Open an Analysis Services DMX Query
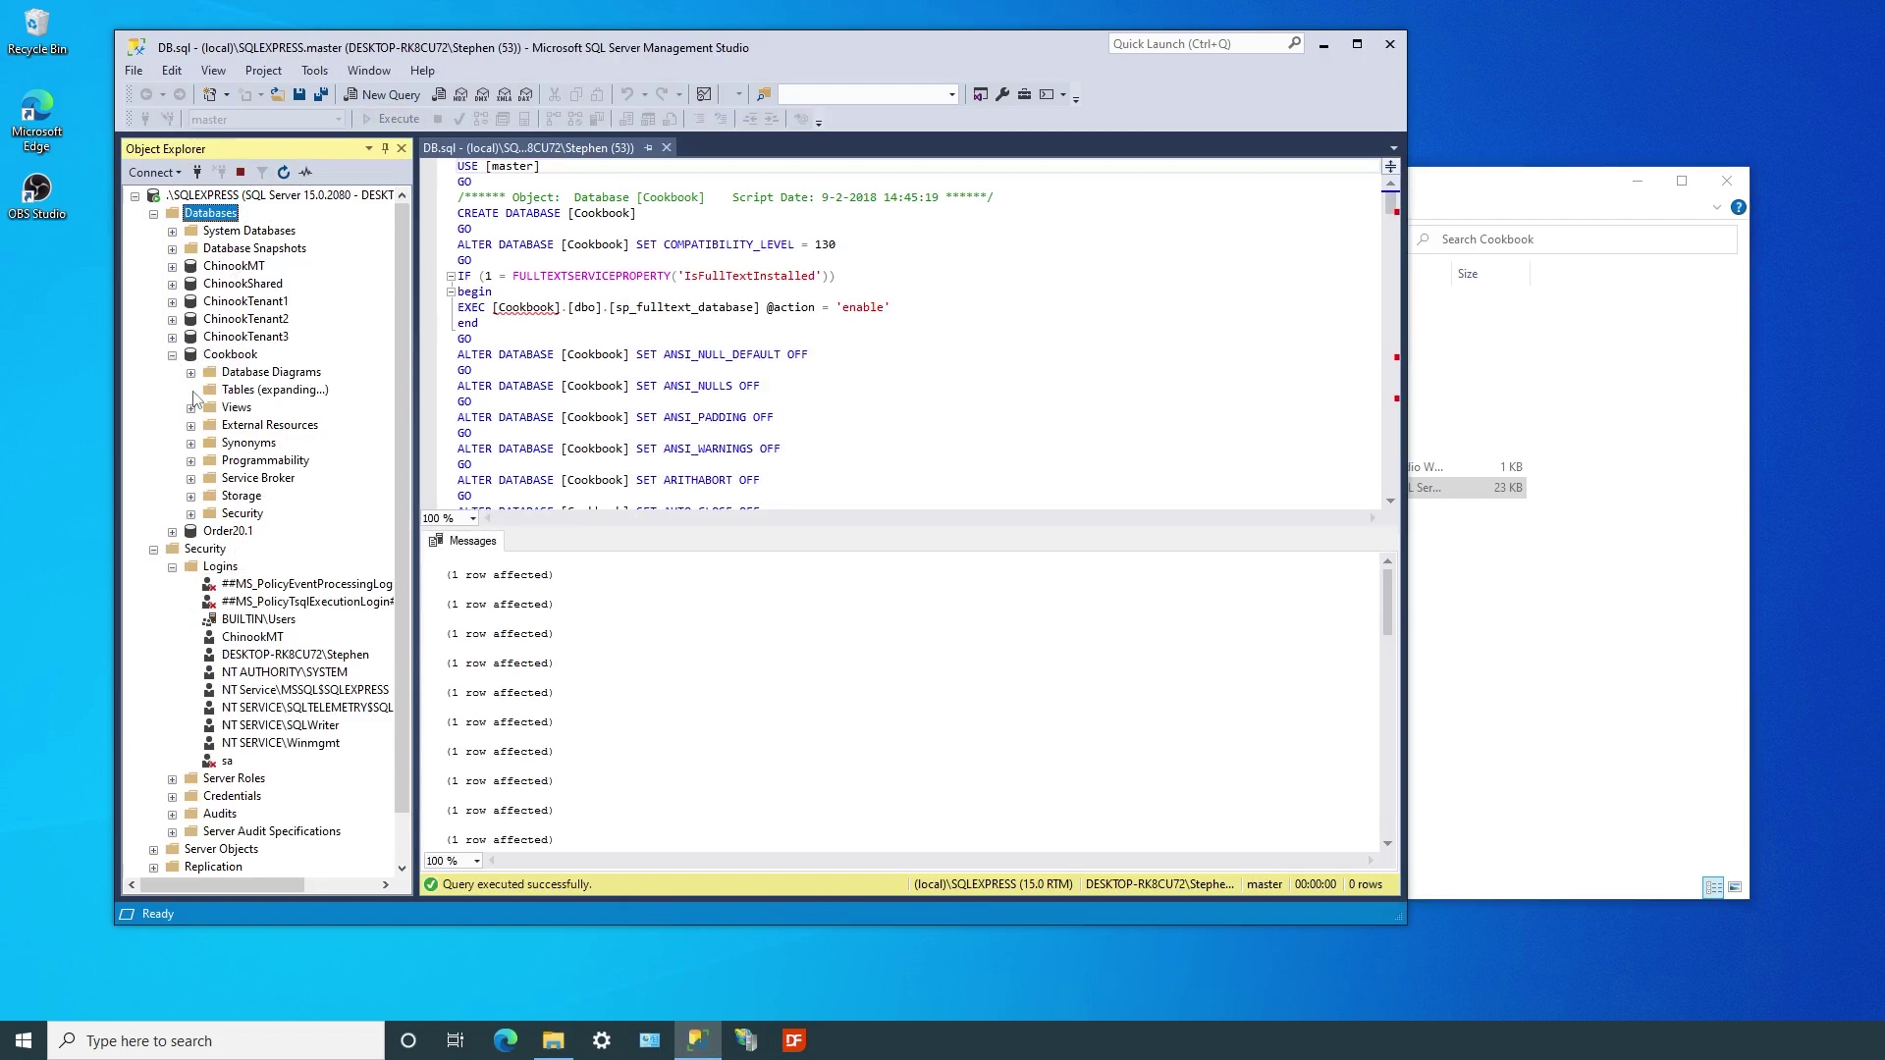The height and width of the screenshot is (1060, 1885). point(482,94)
